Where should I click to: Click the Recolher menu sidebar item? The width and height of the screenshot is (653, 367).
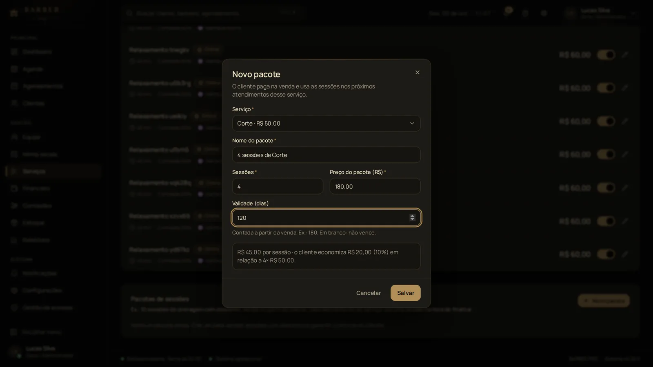pyautogui.click(x=53, y=332)
